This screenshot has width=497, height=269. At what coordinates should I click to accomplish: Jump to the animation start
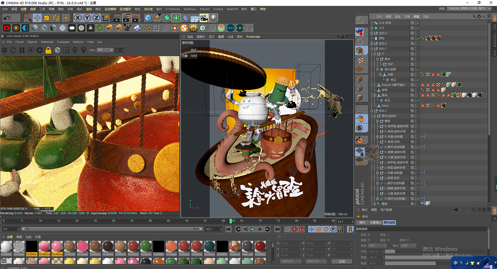pyautogui.click(x=229, y=229)
